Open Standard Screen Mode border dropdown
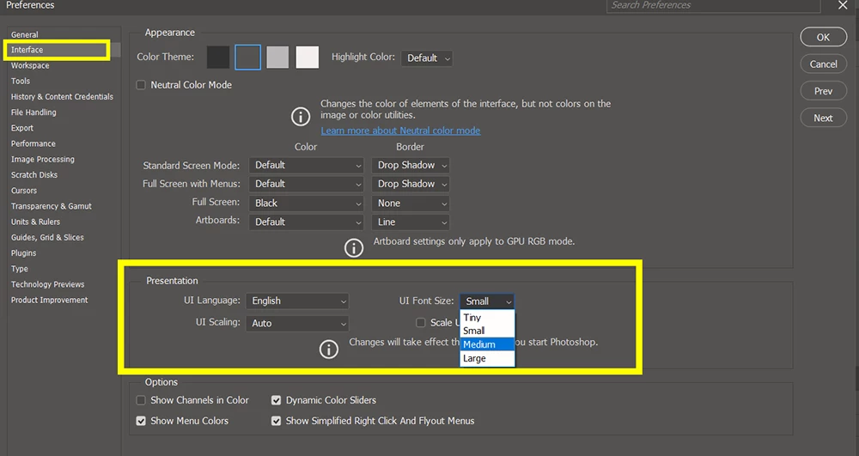The height and width of the screenshot is (456, 859). (x=411, y=166)
